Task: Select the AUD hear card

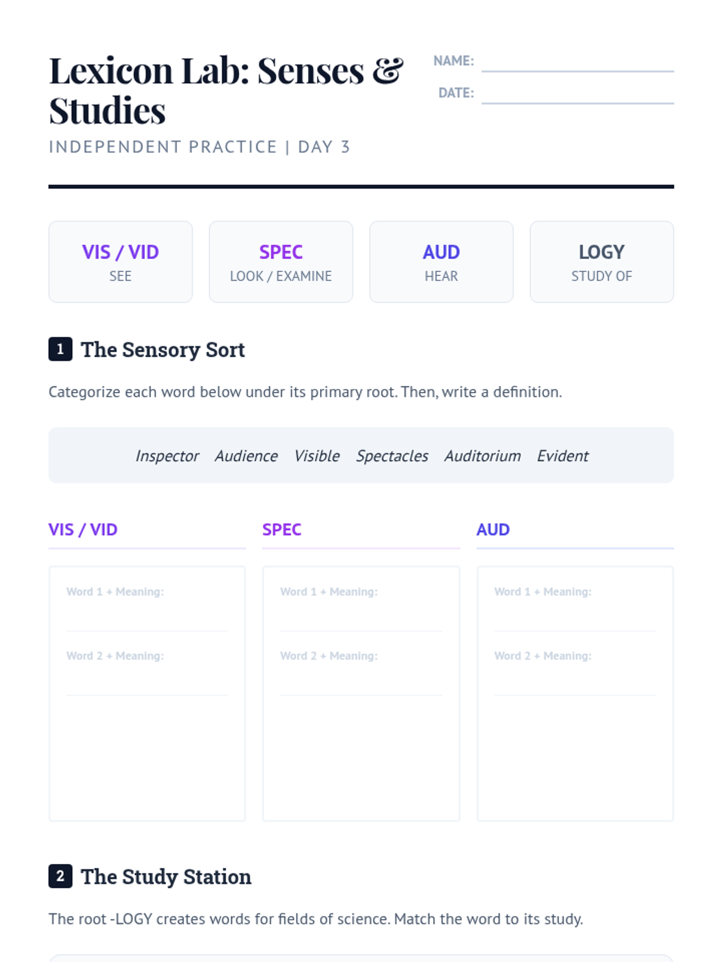Action: 441,262
